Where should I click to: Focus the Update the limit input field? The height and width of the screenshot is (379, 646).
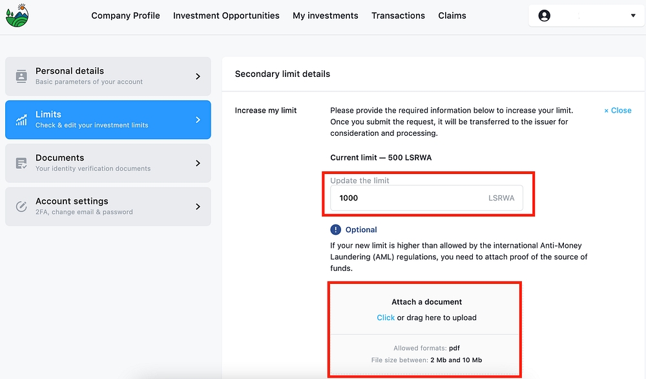coord(407,199)
